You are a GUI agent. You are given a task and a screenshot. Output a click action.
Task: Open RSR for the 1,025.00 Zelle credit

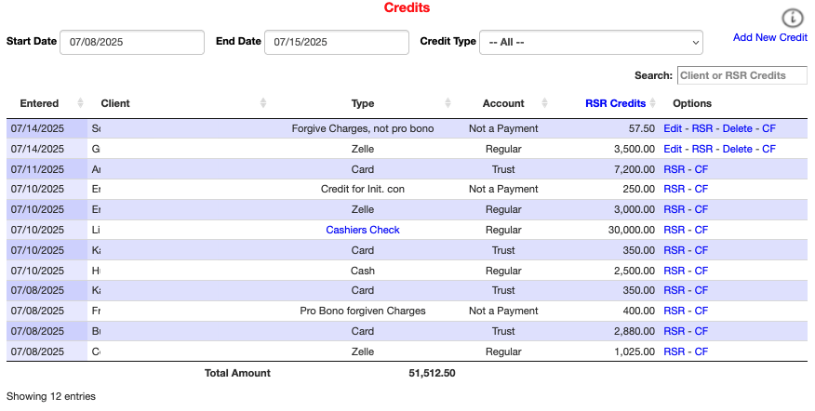point(675,351)
